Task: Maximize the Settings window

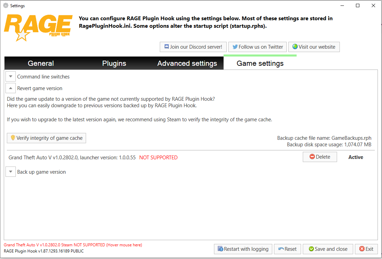Action: coord(358,5)
